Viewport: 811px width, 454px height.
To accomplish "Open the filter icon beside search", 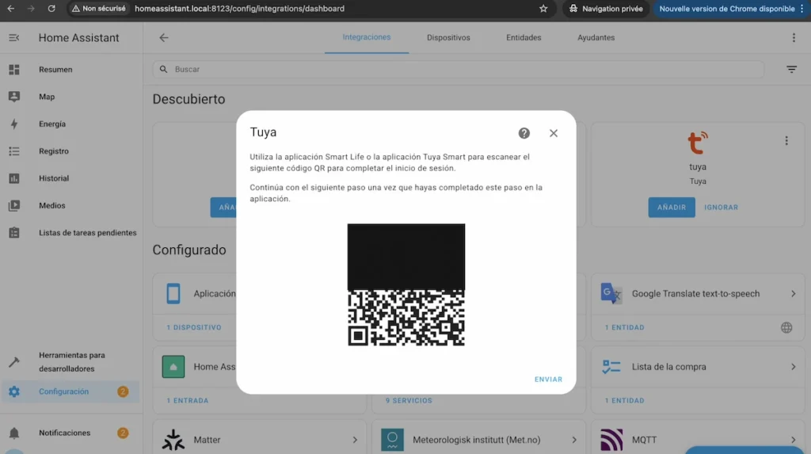I will coord(791,70).
